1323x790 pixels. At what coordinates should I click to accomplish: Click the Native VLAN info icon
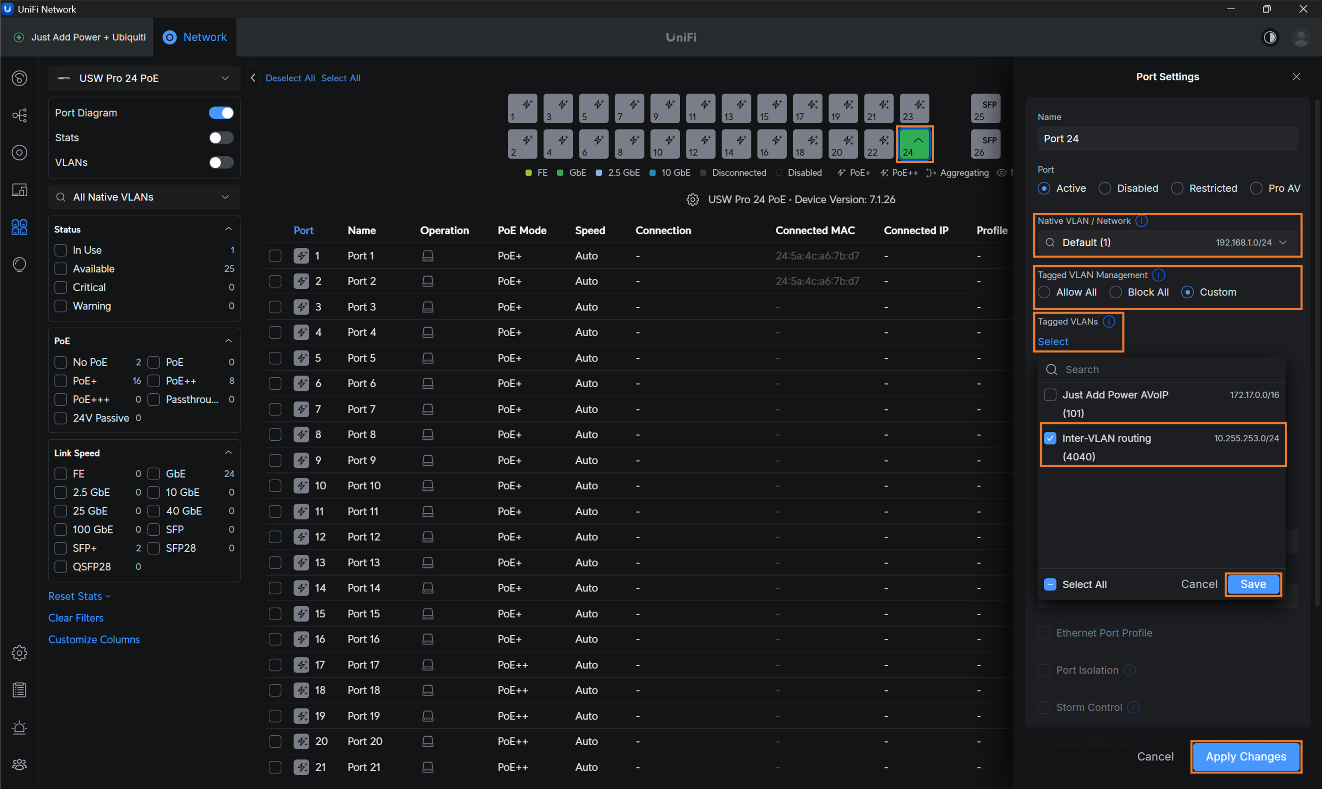point(1141,221)
